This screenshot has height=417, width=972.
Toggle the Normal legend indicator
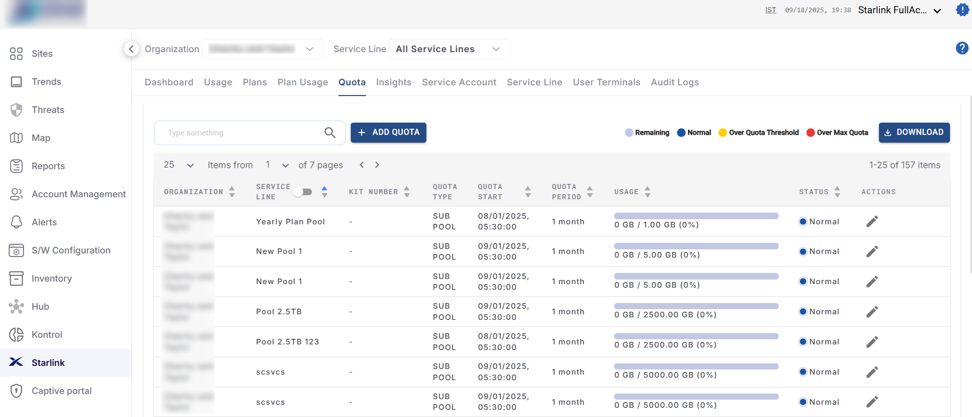coord(681,133)
